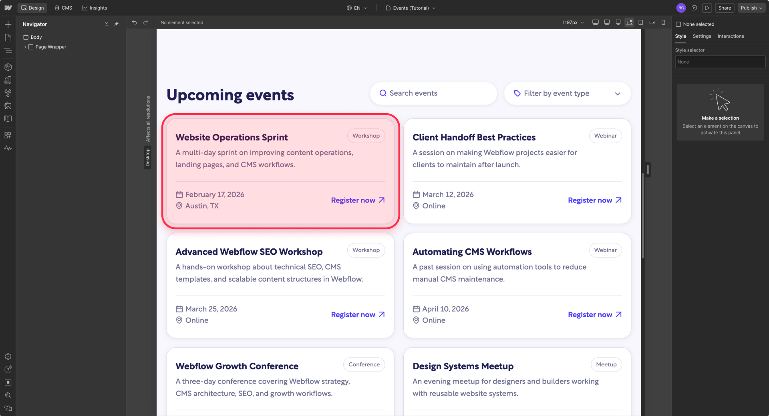Click Register now on Advanced Webflow SEO Workshop
The width and height of the screenshot is (769, 416).
pyautogui.click(x=358, y=315)
